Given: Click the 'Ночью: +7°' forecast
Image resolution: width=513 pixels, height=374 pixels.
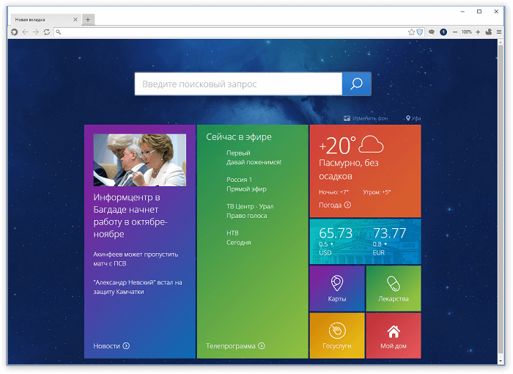Looking at the screenshot, I should pos(333,192).
